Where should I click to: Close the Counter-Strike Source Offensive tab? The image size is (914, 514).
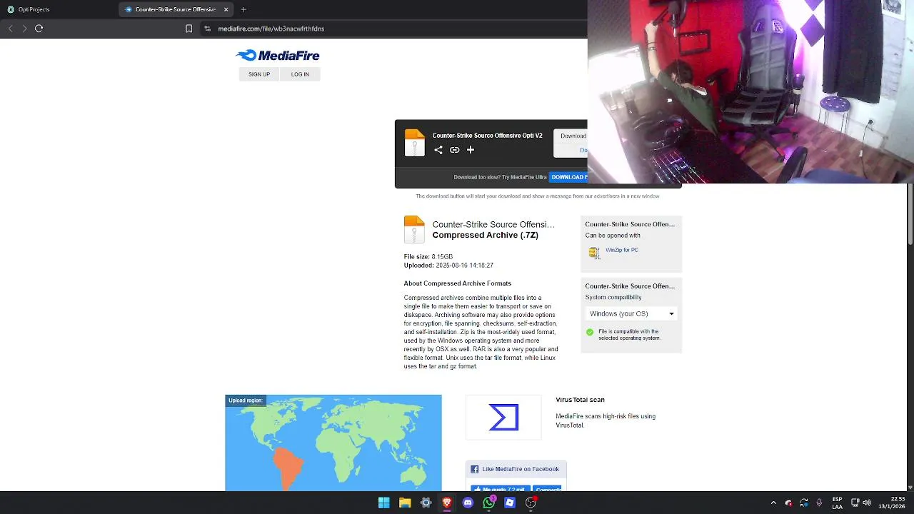point(226,9)
